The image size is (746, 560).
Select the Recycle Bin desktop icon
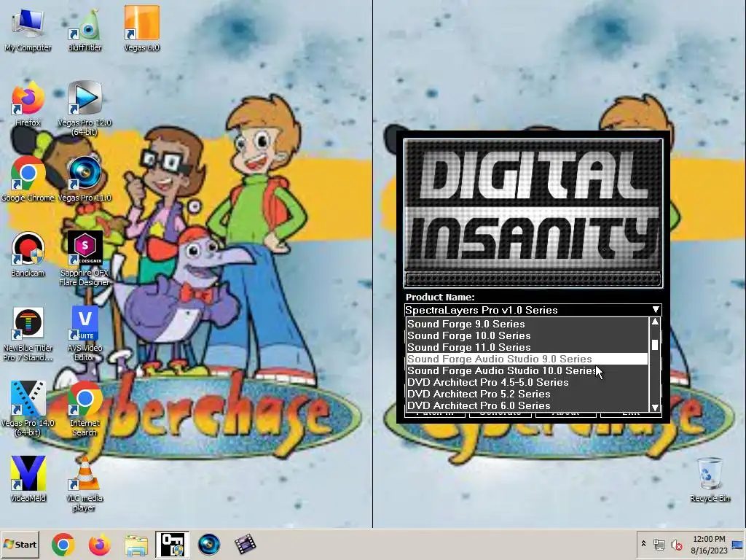(710, 480)
